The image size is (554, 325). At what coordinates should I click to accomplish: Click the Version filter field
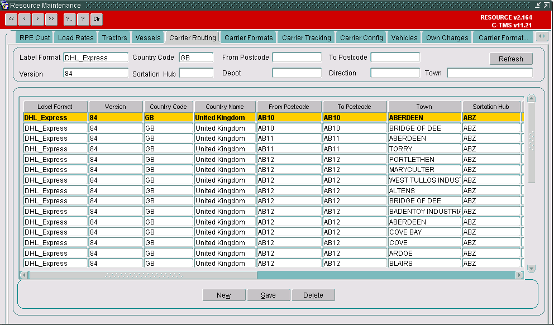coord(95,73)
